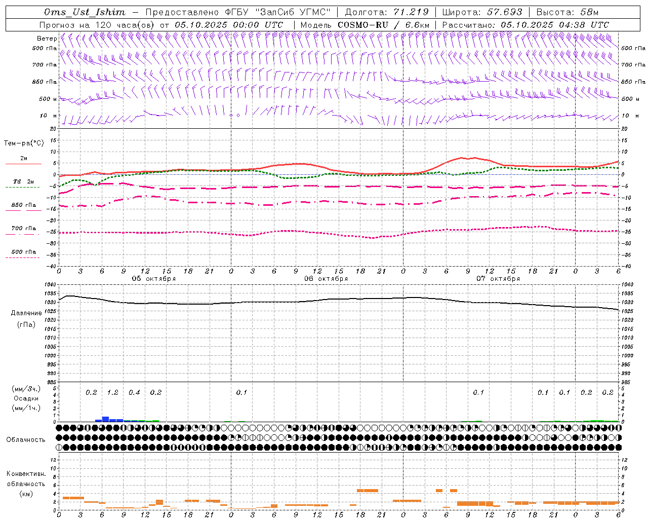
Task: Select the "(мм/1ч.)" hourly precipitation unit
Action: 26,409
